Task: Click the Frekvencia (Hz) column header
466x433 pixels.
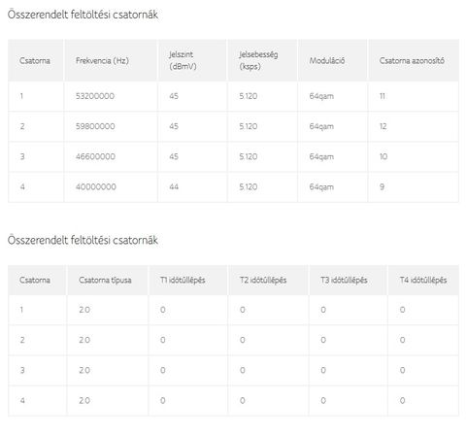Action: pos(102,60)
